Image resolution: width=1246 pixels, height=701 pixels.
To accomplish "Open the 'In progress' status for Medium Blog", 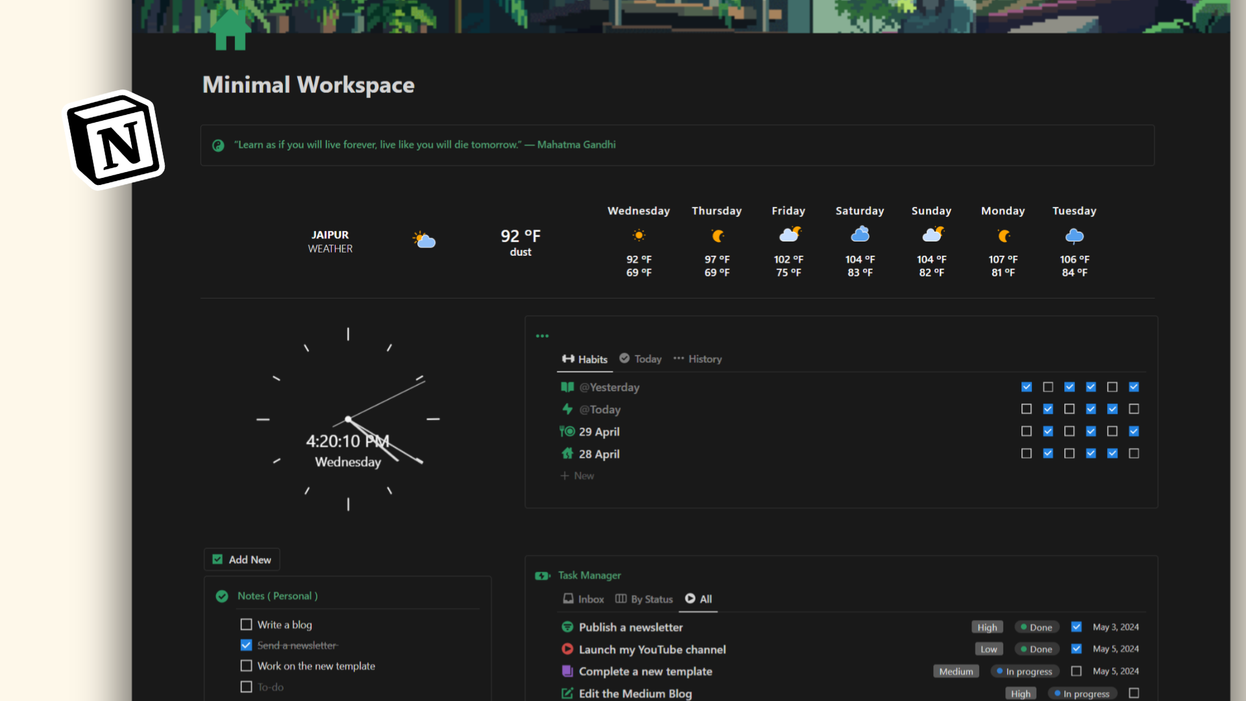I will [x=1081, y=693].
